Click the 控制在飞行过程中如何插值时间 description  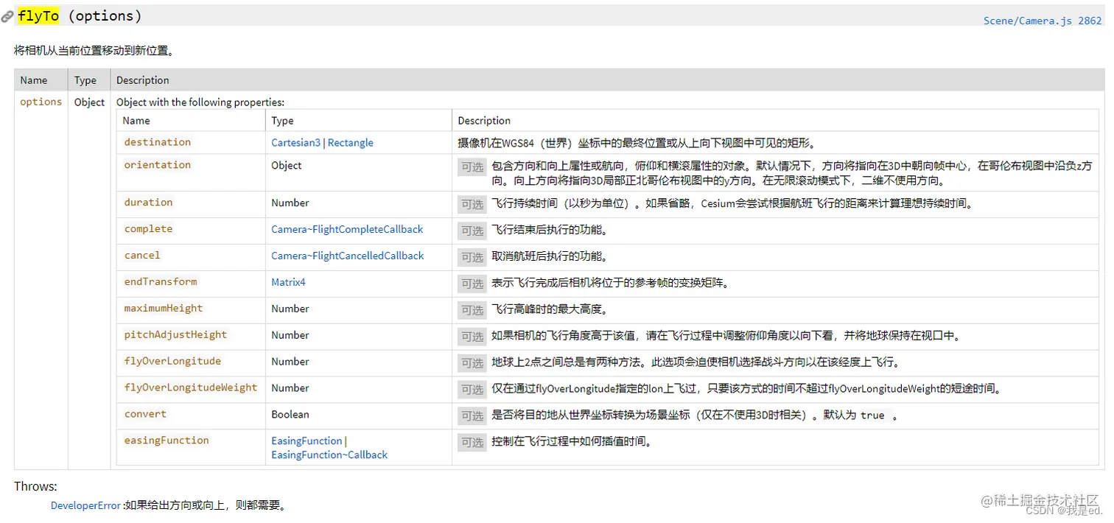click(572, 442)
